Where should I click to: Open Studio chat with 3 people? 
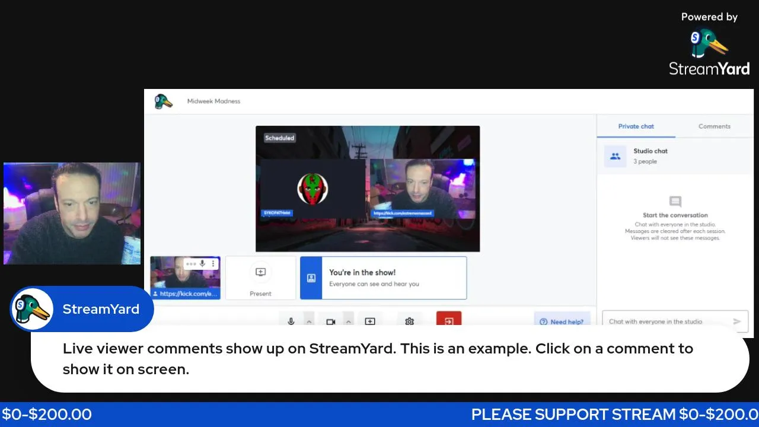[675, 156]
